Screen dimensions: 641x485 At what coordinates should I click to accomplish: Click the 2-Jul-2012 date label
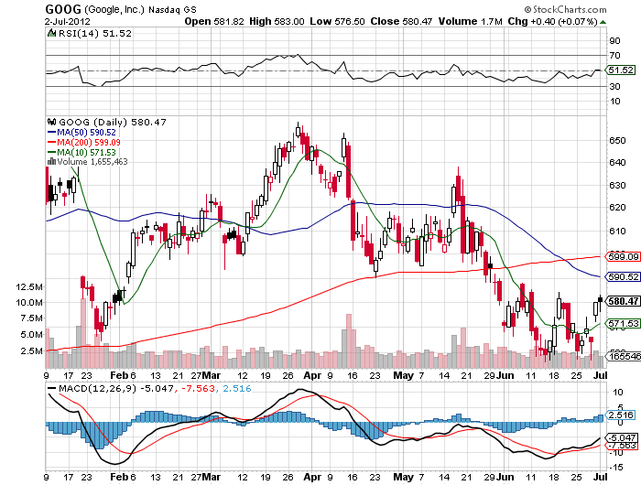tap(68, 22)
